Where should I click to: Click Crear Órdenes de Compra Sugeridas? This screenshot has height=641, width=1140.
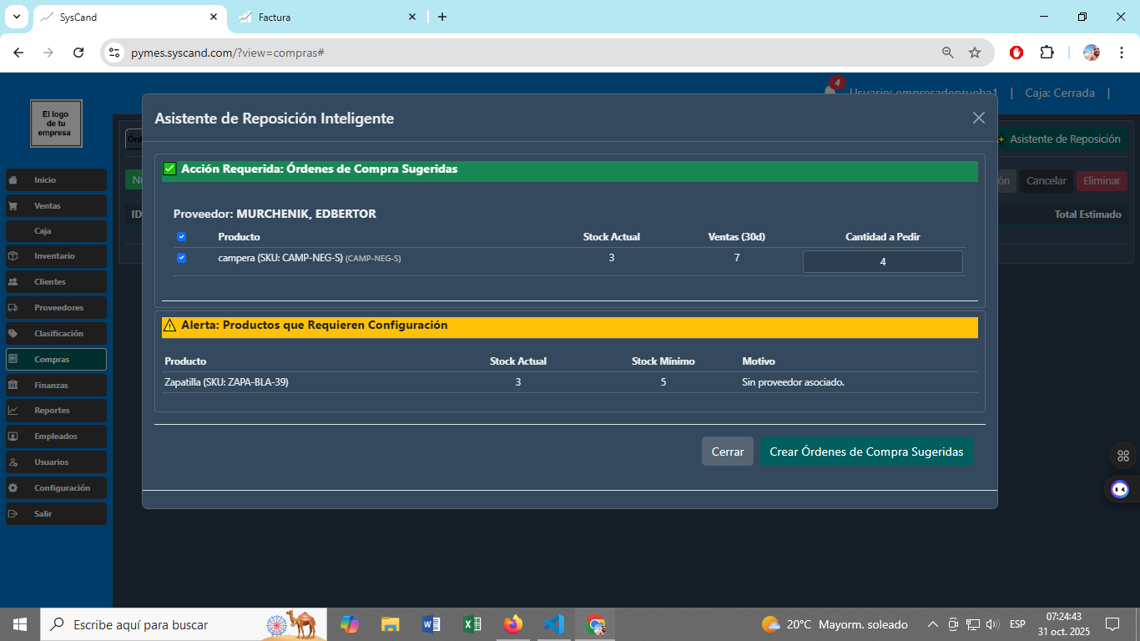click(x=865, y=452)
